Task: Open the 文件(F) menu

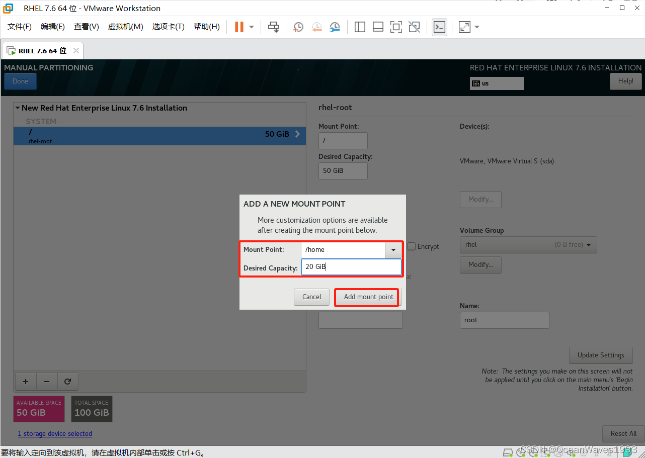Action: pyautogui.click(x=20, y=27)
